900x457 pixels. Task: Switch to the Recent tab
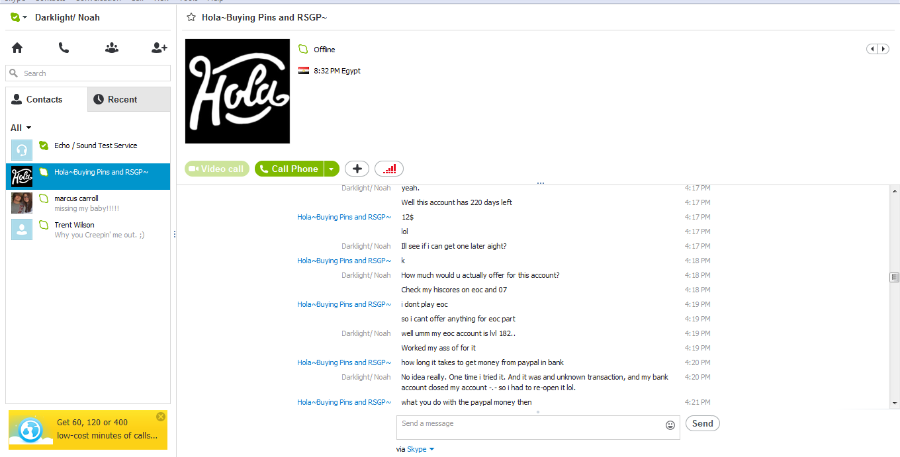[x=128, y=99]
